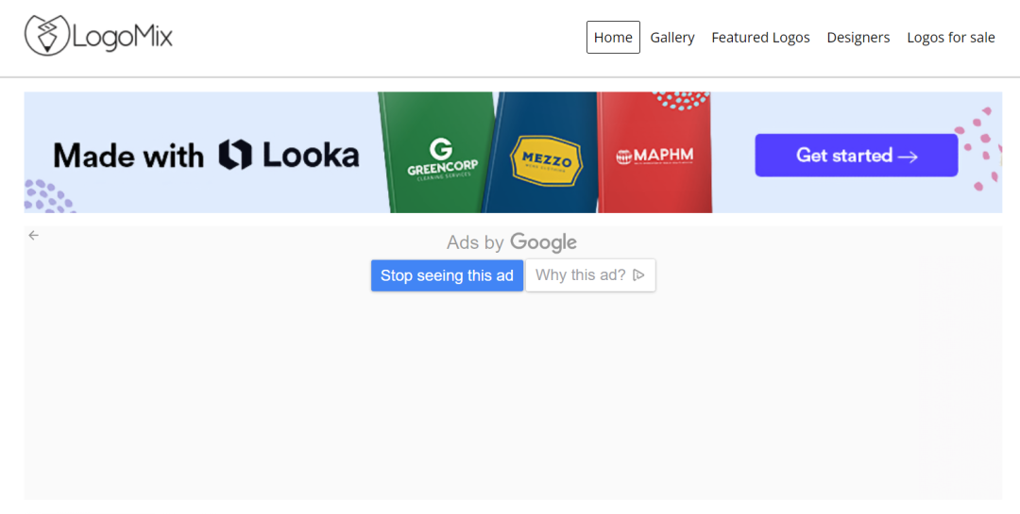The width and height of the screenshot is (1020, 514).
Task: Click the LogoMix pencil-shield logo icon
Action: tap(46, 36)
